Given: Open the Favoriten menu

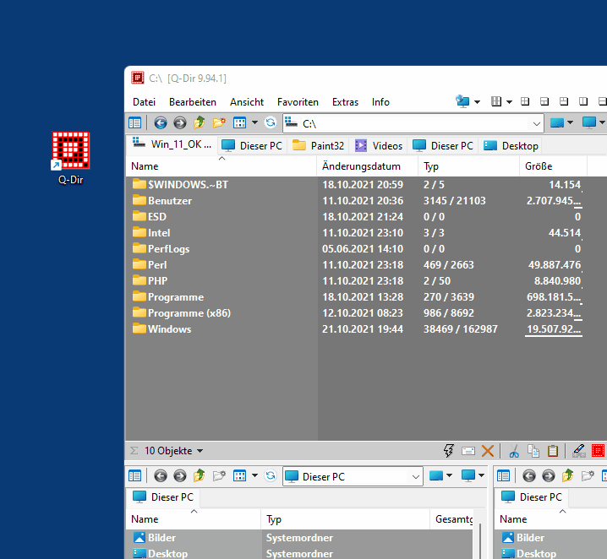Looking at the screenshot, I should [x=298, y=102].
